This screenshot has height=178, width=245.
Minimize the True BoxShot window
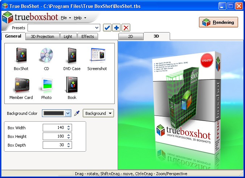(222, 6)
